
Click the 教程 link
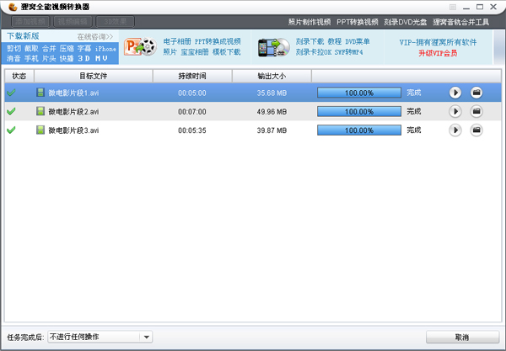pyautogui.click(x=335, y=41)
